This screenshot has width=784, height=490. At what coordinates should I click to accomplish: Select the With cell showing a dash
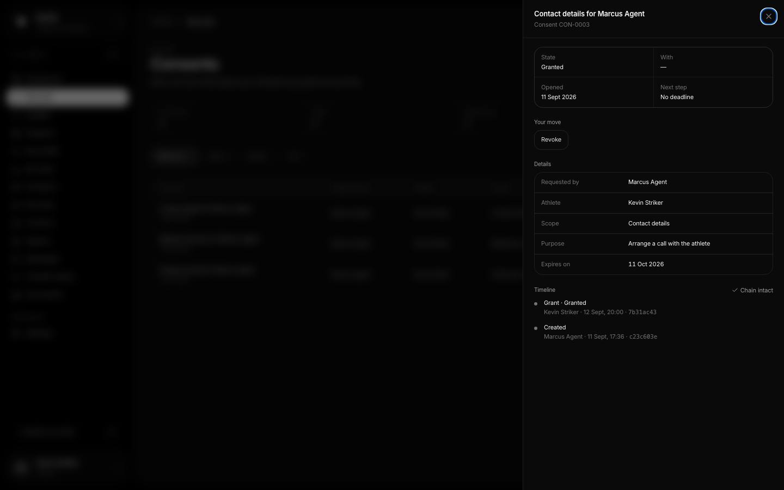(713, 62)
